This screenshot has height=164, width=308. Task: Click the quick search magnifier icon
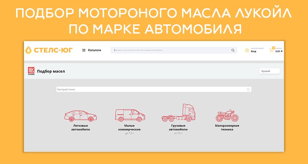[248, 89]
